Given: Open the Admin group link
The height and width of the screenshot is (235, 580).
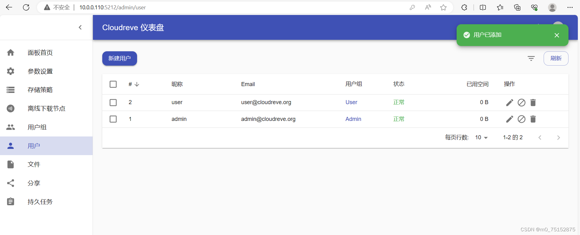Looking at the screenshot, I should point(353,119).
